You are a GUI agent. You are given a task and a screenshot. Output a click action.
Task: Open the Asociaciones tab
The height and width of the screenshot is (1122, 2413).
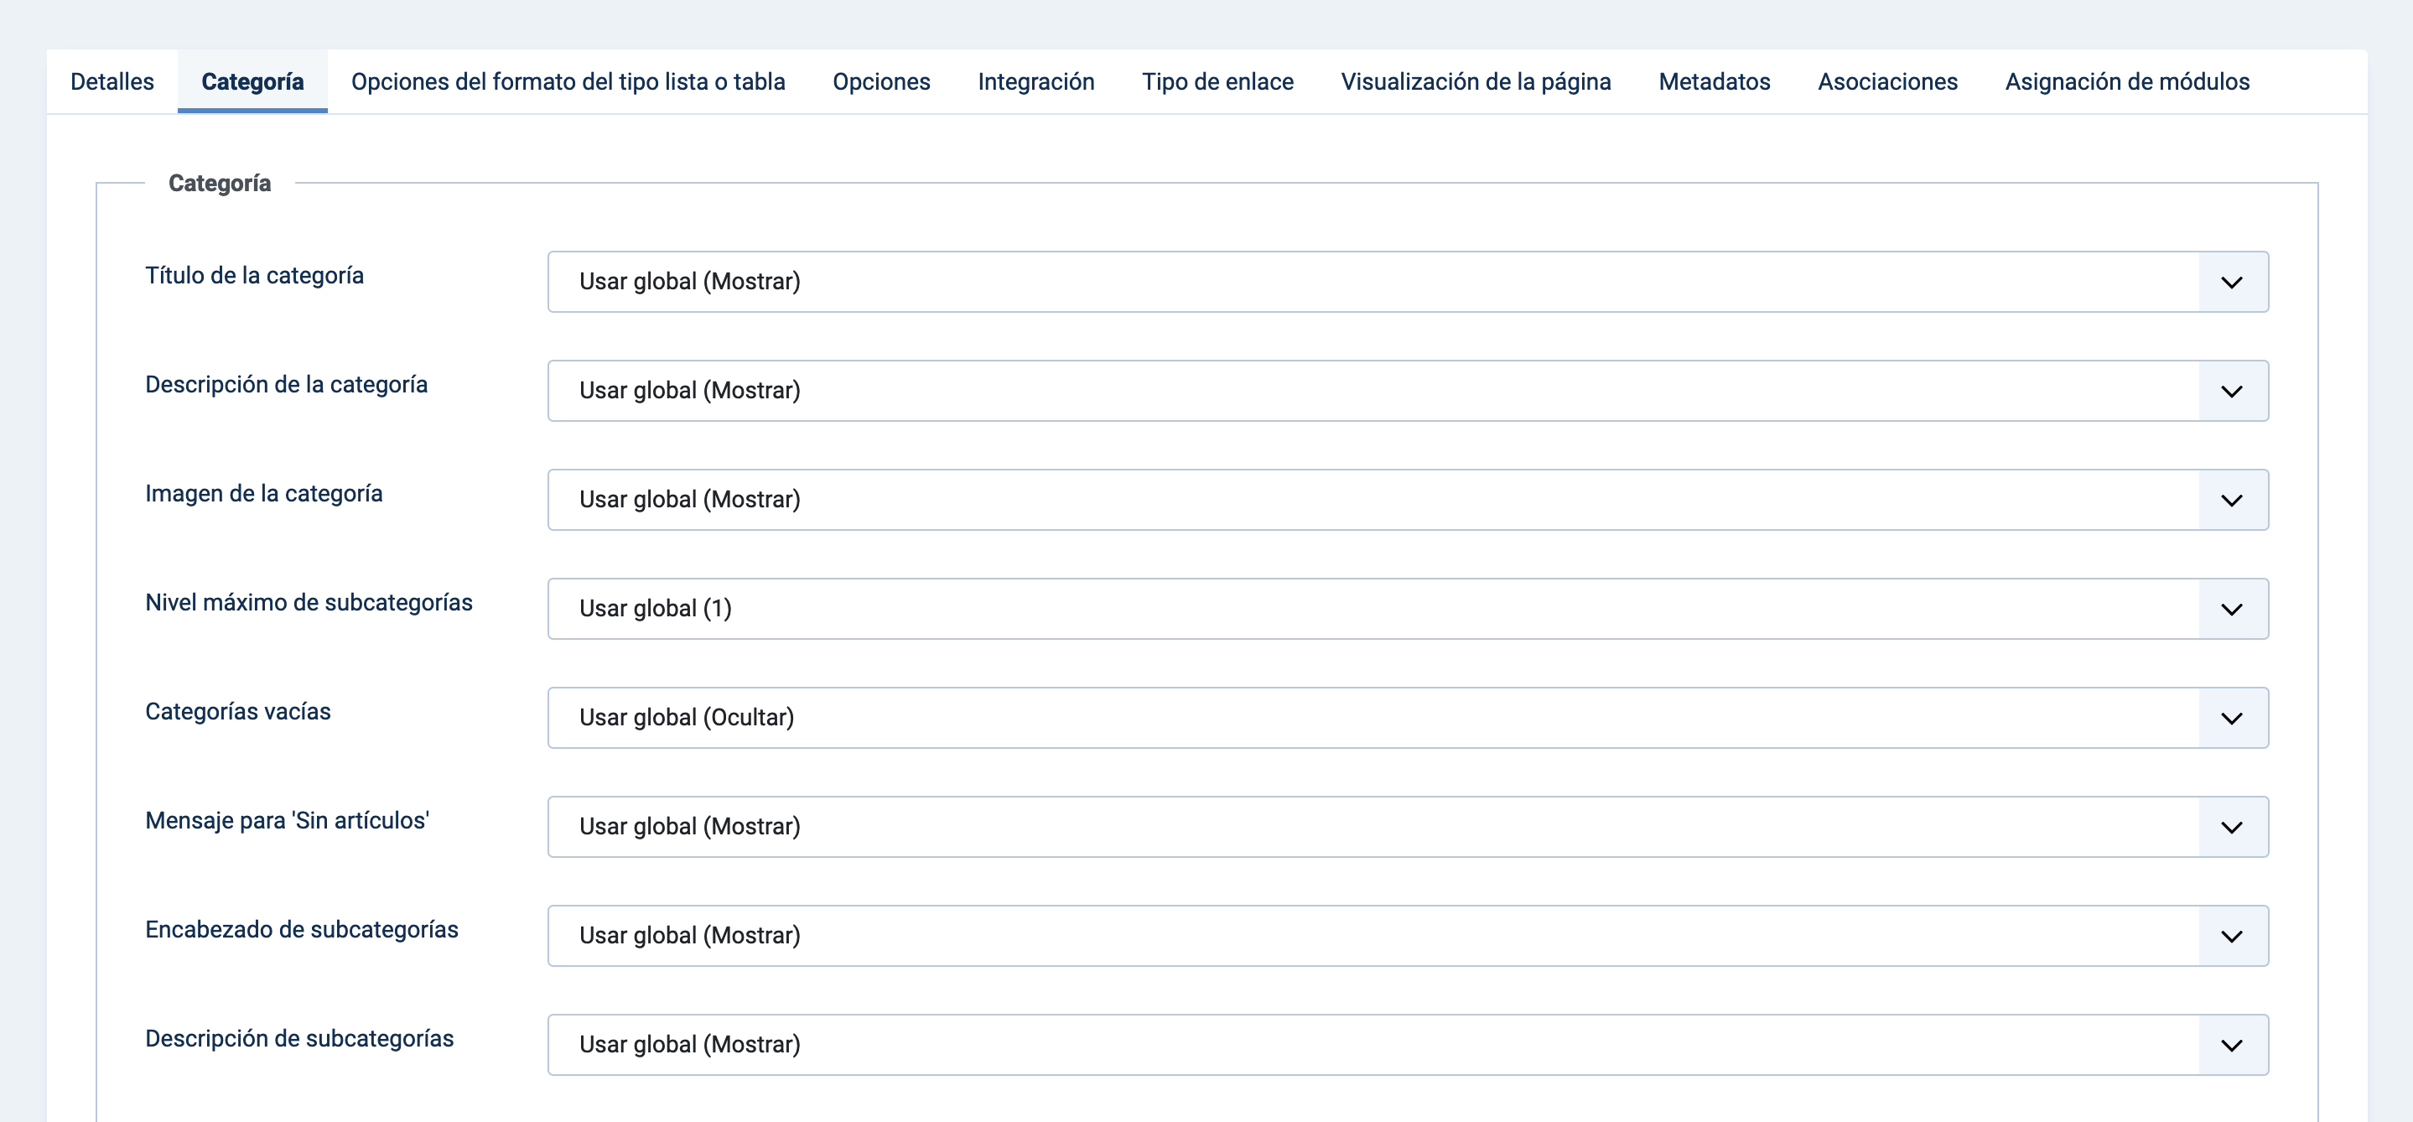pos(1887,81)
